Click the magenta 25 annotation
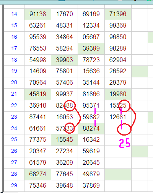 click(x=125, y=143)
